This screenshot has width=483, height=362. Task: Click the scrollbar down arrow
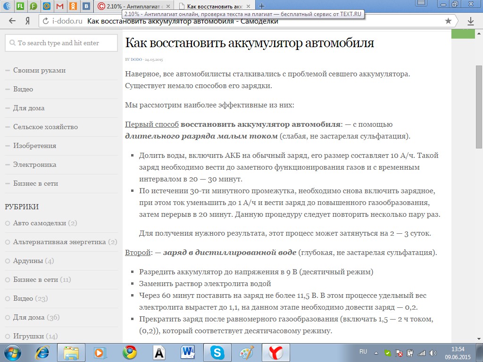click(x=479, y=339)
